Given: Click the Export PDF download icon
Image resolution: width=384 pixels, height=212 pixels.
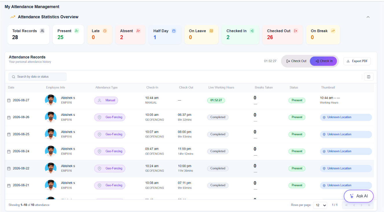Looking at the screenshot, I should 348,61.
